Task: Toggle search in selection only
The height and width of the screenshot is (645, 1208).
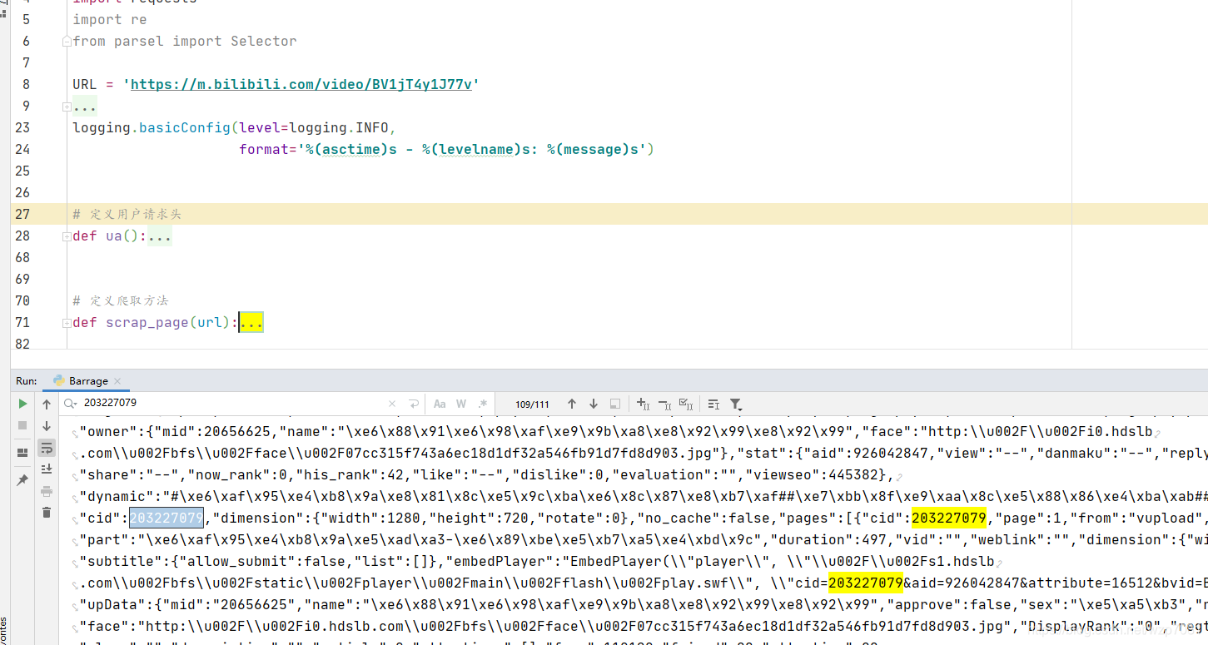Action: pos(615,404)
